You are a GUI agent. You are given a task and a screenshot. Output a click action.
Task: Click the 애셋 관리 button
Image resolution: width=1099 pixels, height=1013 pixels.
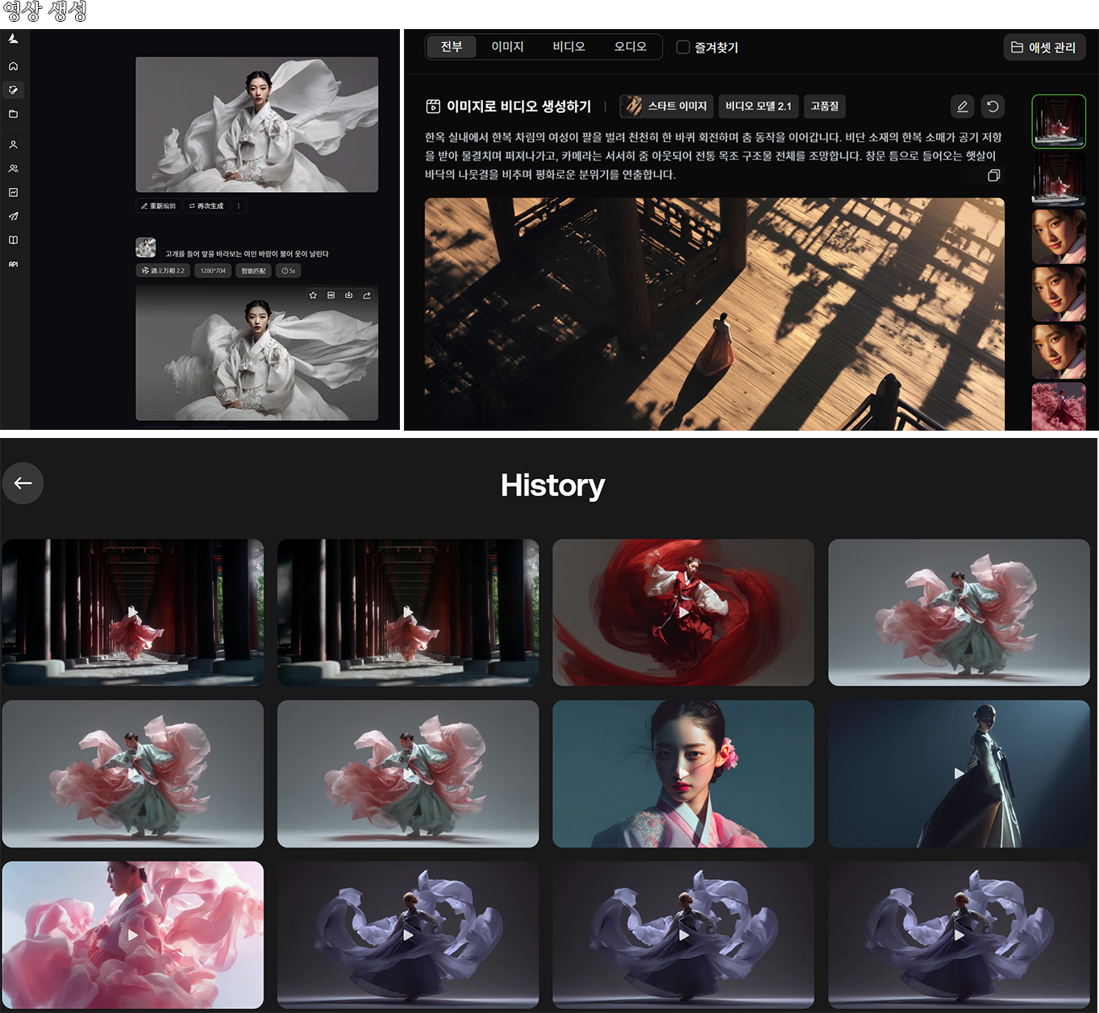1044,48
